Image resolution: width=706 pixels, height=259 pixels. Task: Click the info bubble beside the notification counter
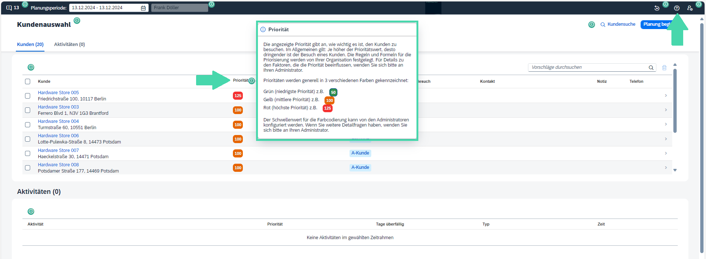(x=25, y=4)
